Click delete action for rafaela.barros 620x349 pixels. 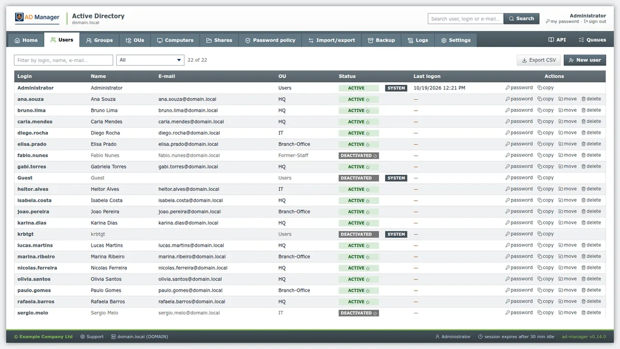tap(591, 301)
